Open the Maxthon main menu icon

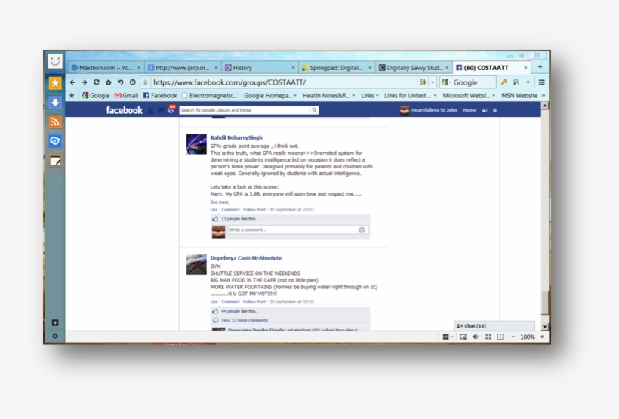pos(542,82)
